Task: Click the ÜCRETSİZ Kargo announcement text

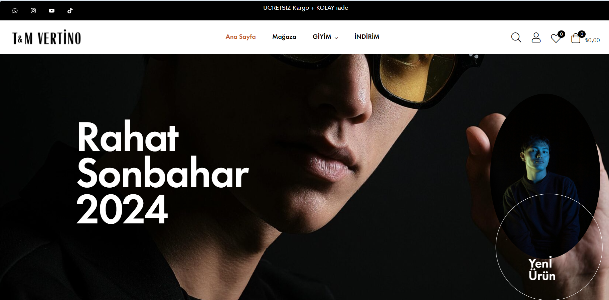Action: [306, 8]
